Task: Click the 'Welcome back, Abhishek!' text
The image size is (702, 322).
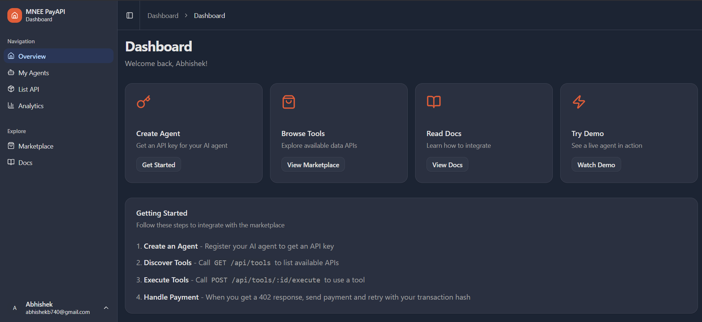Action: click(166, 63)
